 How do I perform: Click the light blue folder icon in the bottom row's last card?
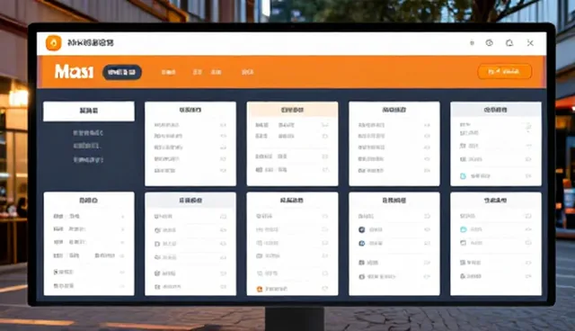464,229
